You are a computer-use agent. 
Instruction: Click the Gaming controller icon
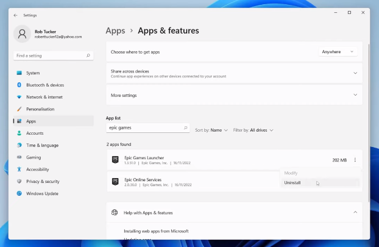[19, 157]
